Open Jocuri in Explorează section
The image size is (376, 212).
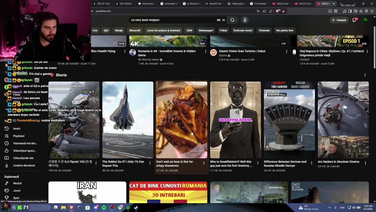[x=17, y=191]
